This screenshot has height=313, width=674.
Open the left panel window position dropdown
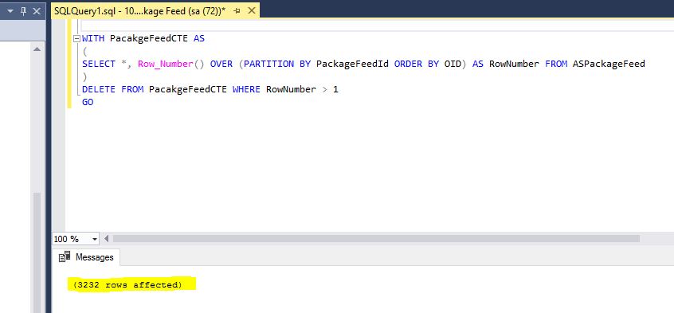(10, 12)
